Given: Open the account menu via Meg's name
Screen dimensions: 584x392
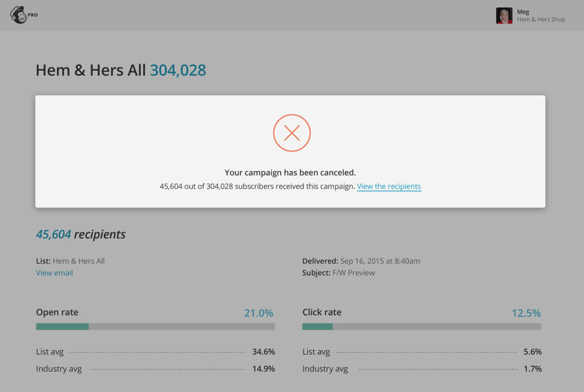Looking at the screenshot, I should tap(523, 11).
